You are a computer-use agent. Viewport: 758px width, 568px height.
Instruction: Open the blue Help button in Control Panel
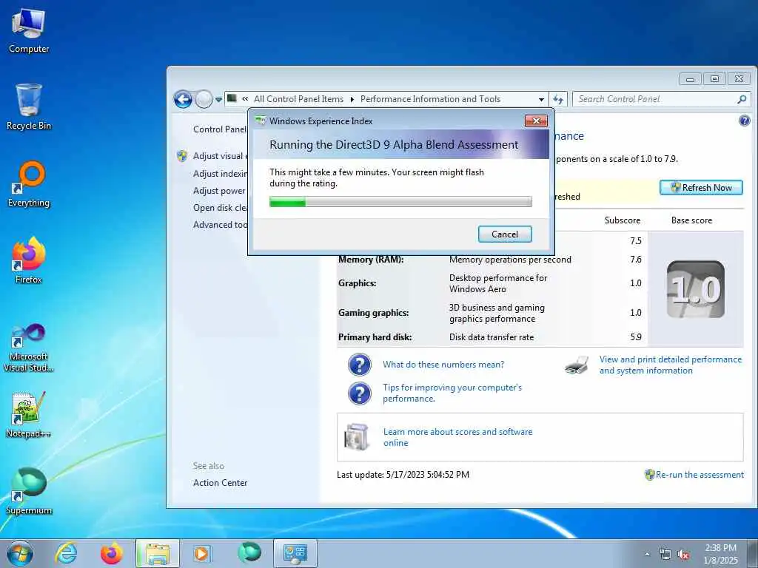coord(745,121)
